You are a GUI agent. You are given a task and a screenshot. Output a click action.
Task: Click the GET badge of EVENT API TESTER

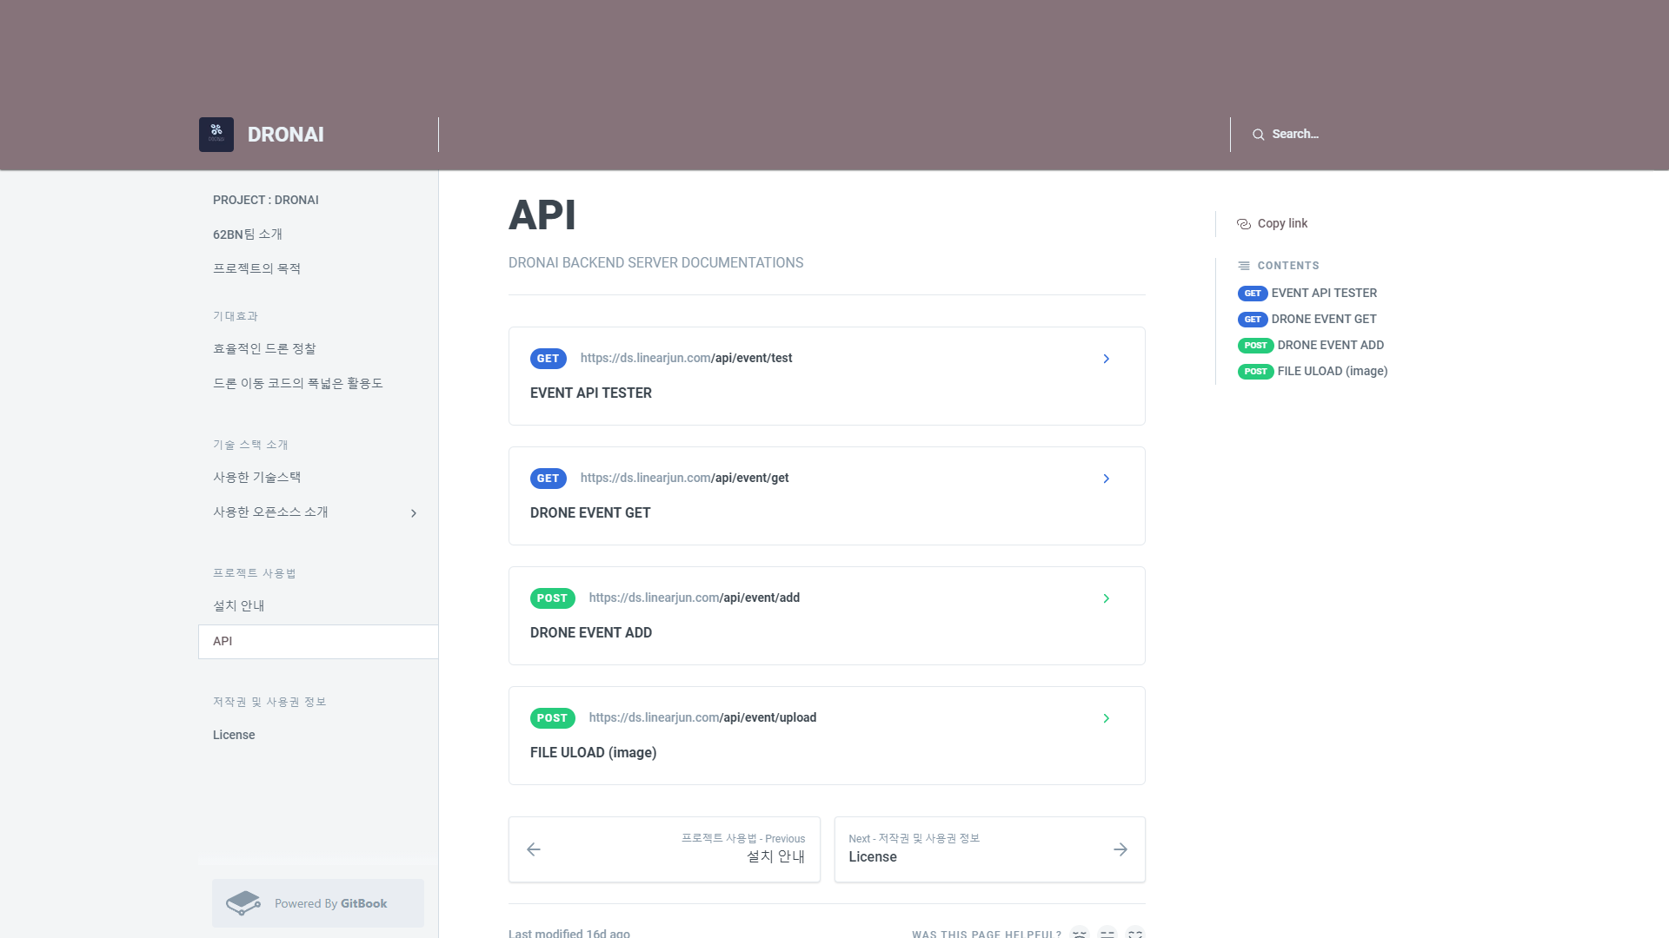(548, 359)
